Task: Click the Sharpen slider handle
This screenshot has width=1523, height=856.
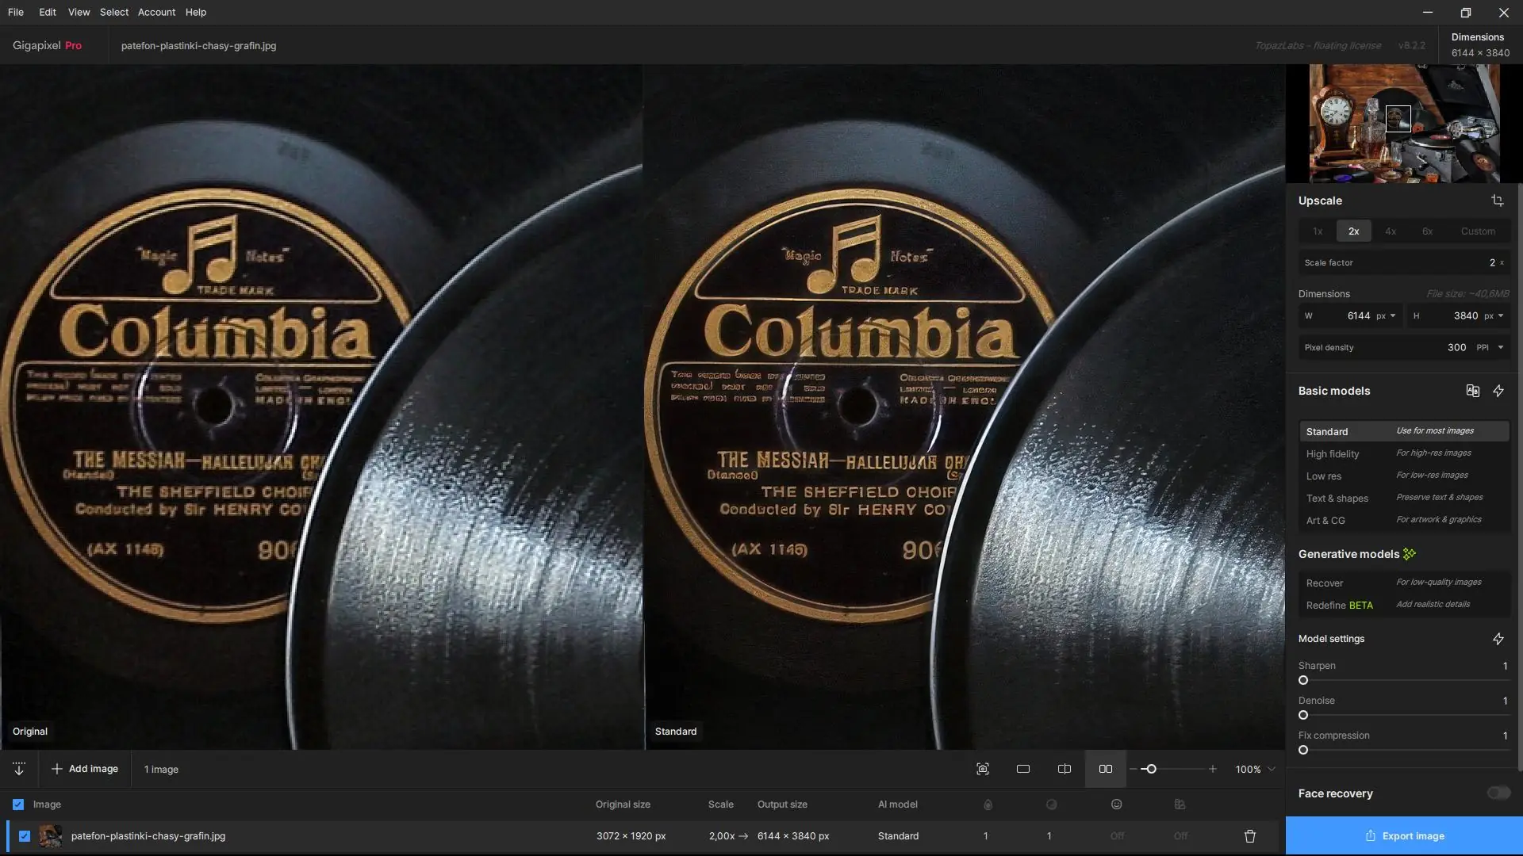Action: tap(1303, 680)
